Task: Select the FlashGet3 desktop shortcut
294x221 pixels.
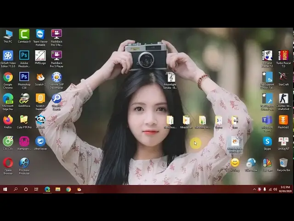Action: 283,122
